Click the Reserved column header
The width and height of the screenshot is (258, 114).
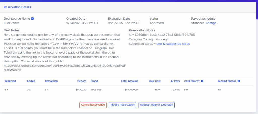(x=10, y=81)
